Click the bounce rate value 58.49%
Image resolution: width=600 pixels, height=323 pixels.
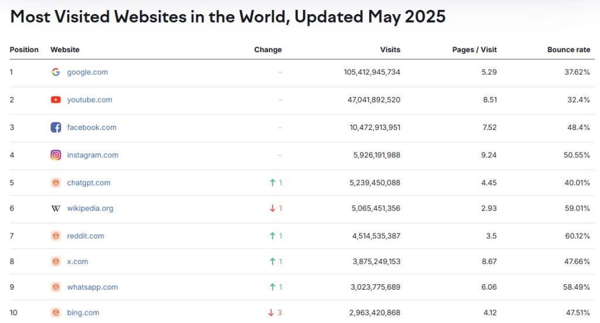tap(577, 287)
